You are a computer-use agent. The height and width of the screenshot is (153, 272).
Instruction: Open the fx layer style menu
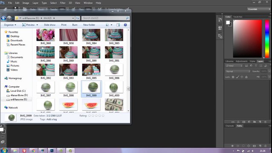click(x=238, y=122)
